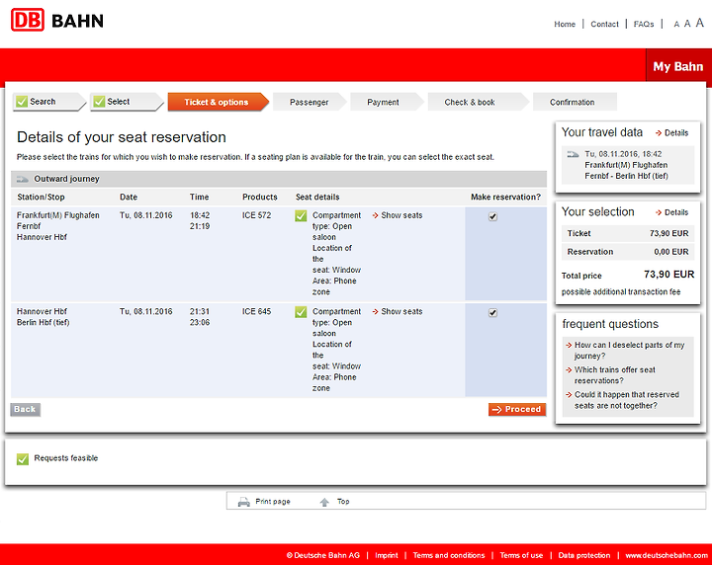Click the Seat details column header

point(317,198)
